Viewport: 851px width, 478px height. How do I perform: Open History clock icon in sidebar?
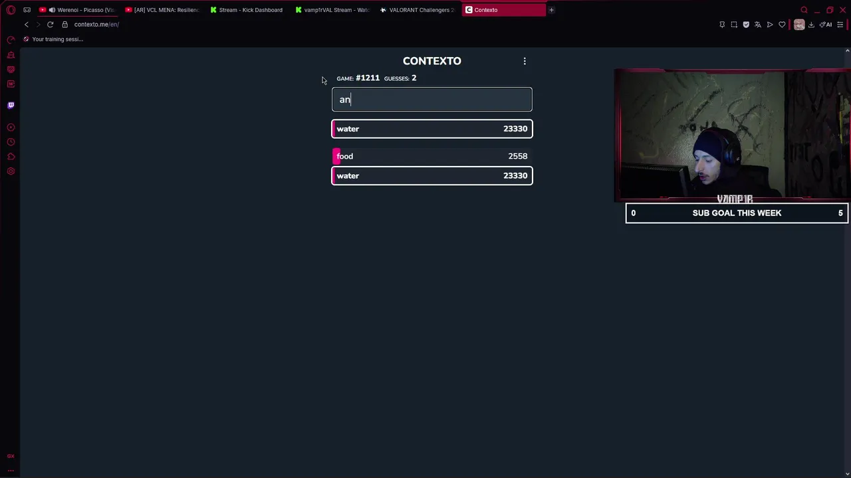click(x=11, y=142)
